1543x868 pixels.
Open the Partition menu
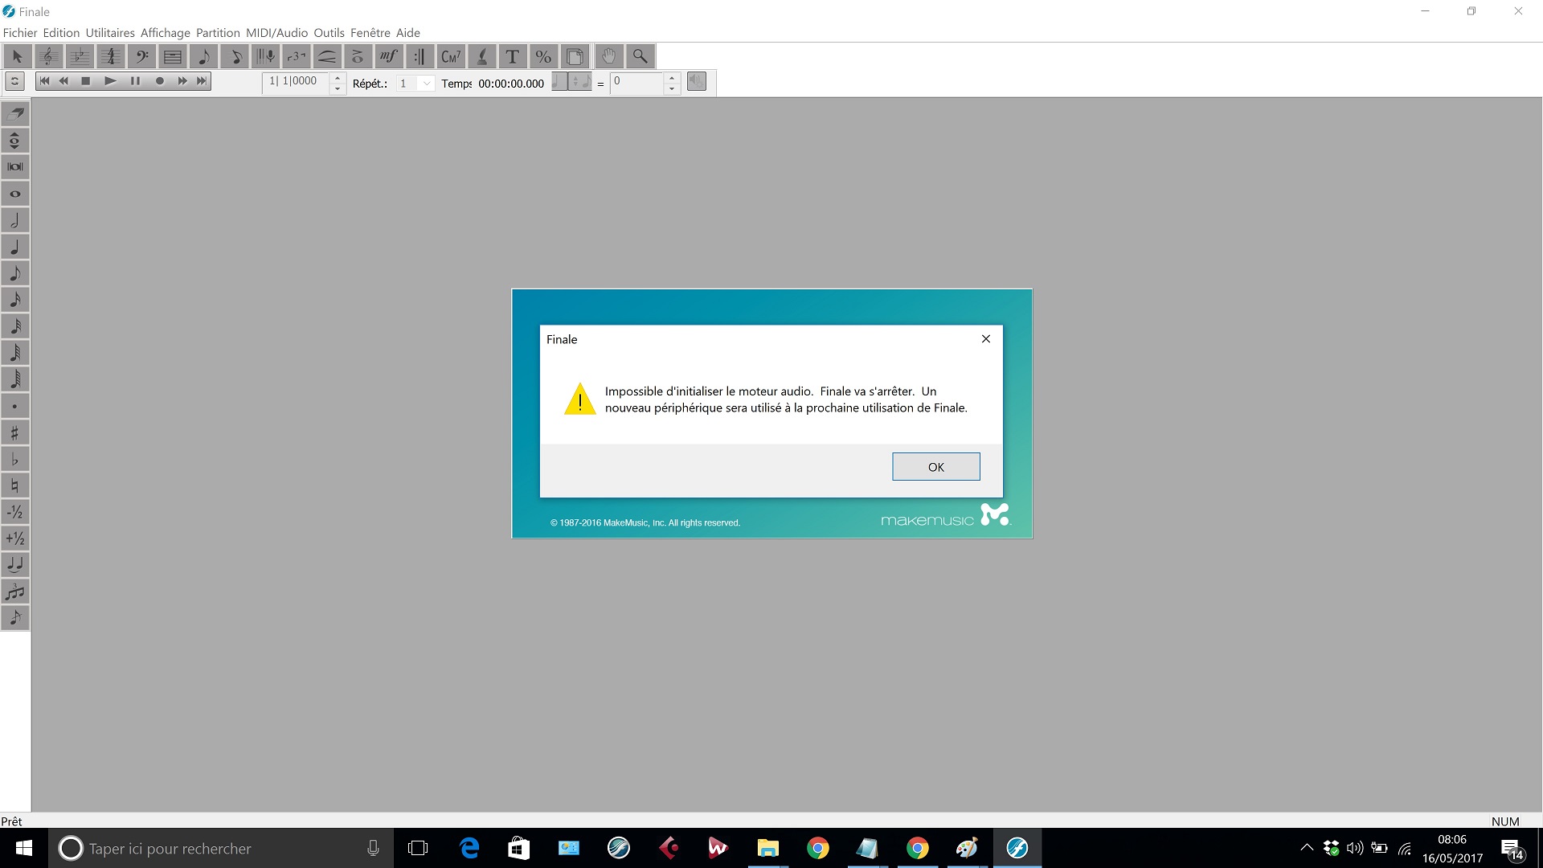(218, 33)
